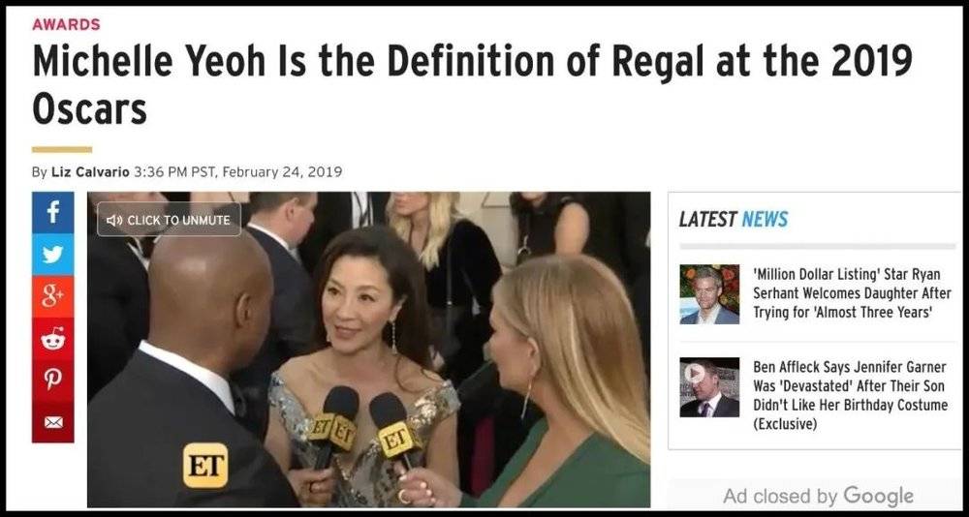Click the article date February 24, 2019
Viewport: 969px width, 517px height.
[x=281, y=171]
